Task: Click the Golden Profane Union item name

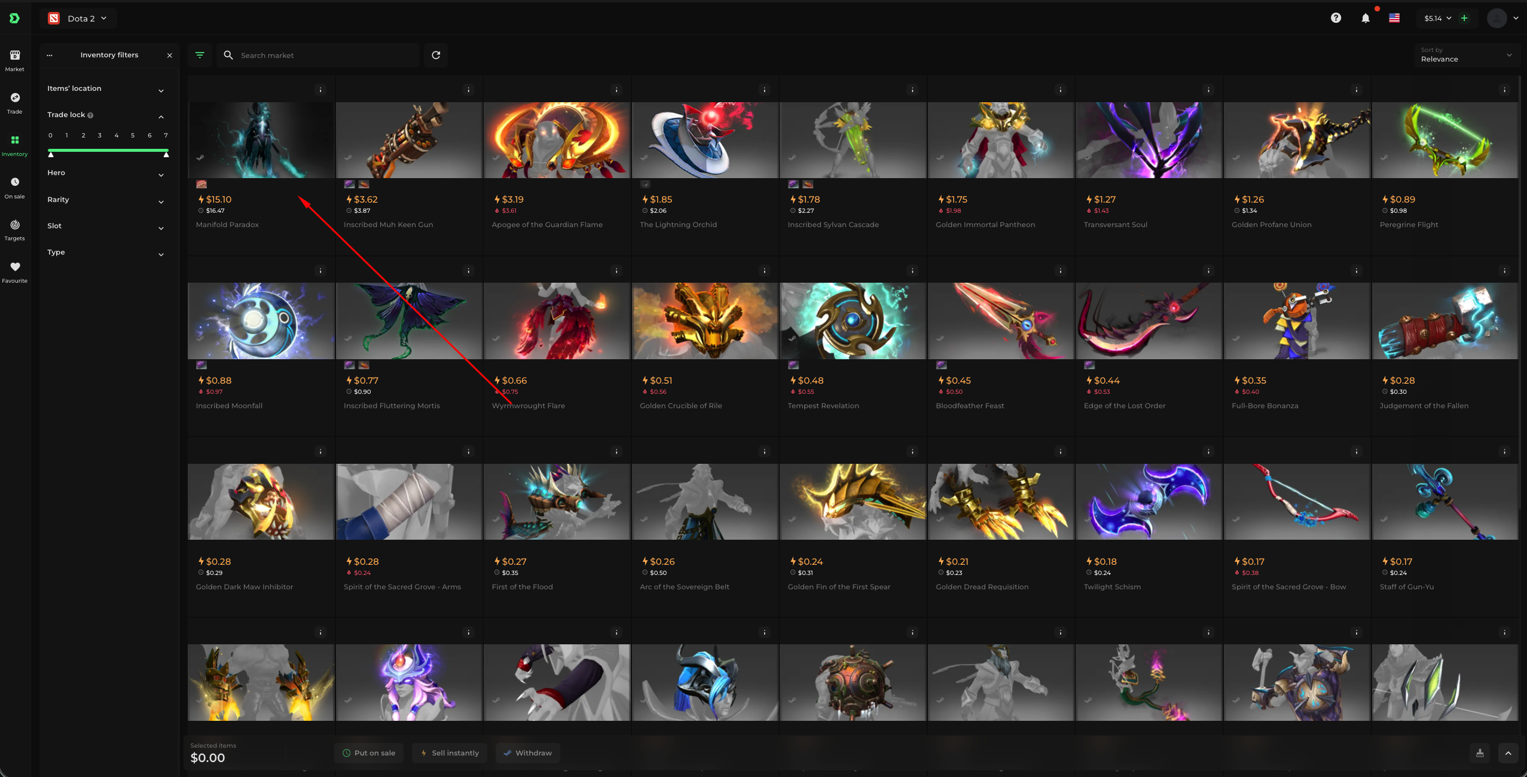Action: click(x=1271, y=225)
